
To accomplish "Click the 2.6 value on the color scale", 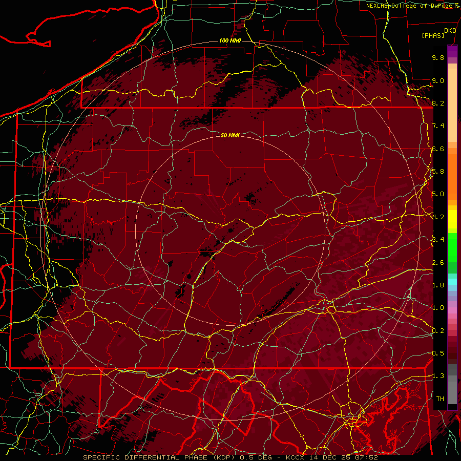I will pos(438,263).
